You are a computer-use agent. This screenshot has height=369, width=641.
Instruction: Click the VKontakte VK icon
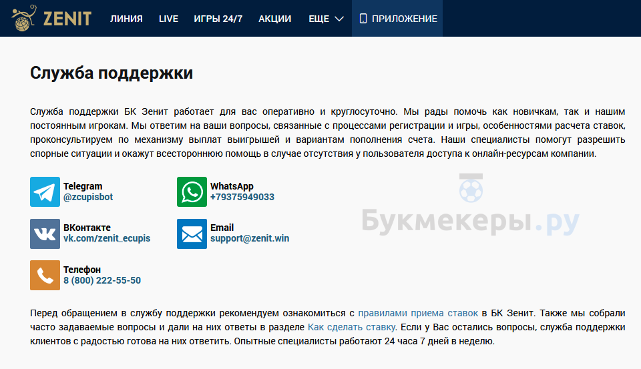click(45, 234)
